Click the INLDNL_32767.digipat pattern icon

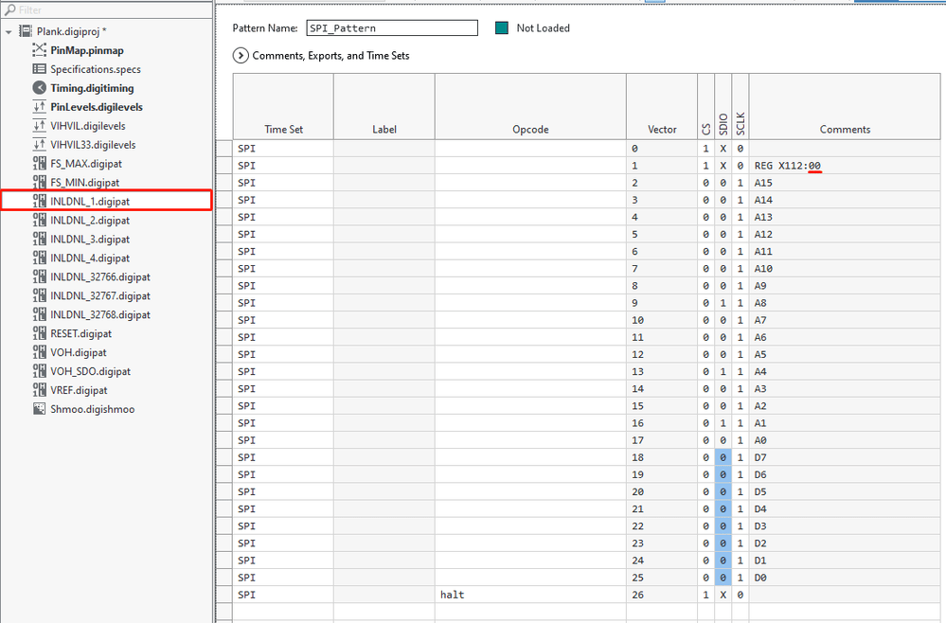(39, 295)
